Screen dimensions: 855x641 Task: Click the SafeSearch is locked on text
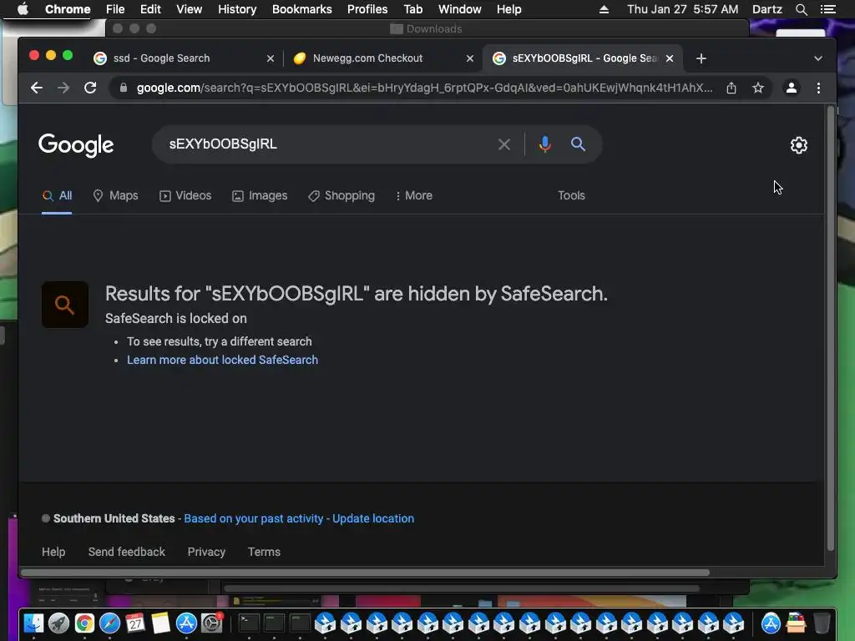click(x=176, y=318)
